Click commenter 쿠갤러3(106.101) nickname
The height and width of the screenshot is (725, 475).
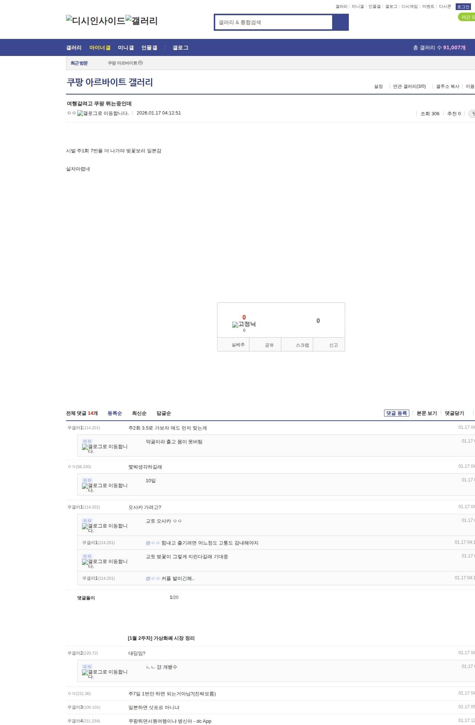pyautogui.click(x=83, y=707)
